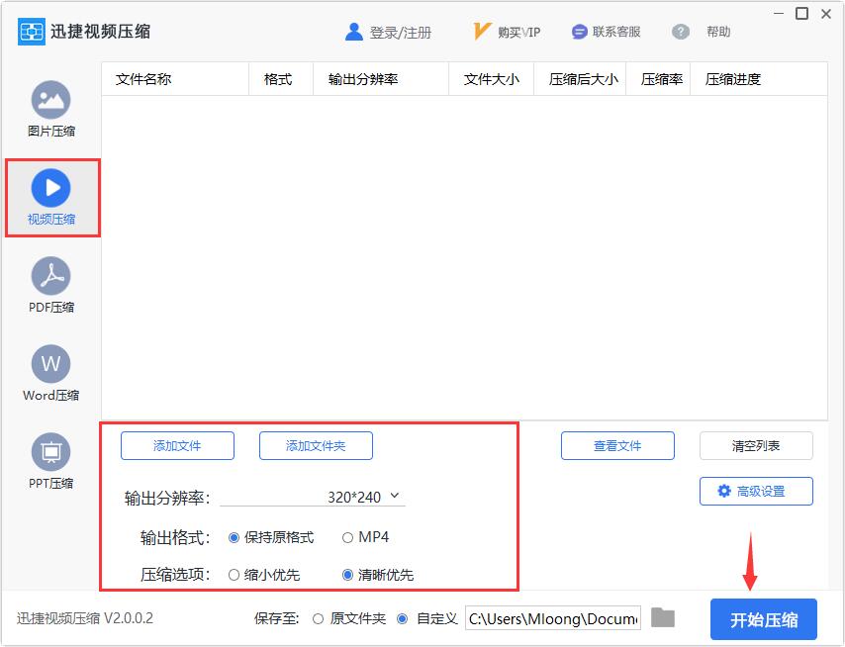845x647 pixels.
Task: Click the 迅捷视频压缩 app logo
Action: pos(32,32)
